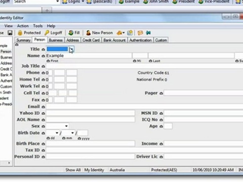Click the Job Title input field
The image size is (243, 182).
tap(145, 66)
